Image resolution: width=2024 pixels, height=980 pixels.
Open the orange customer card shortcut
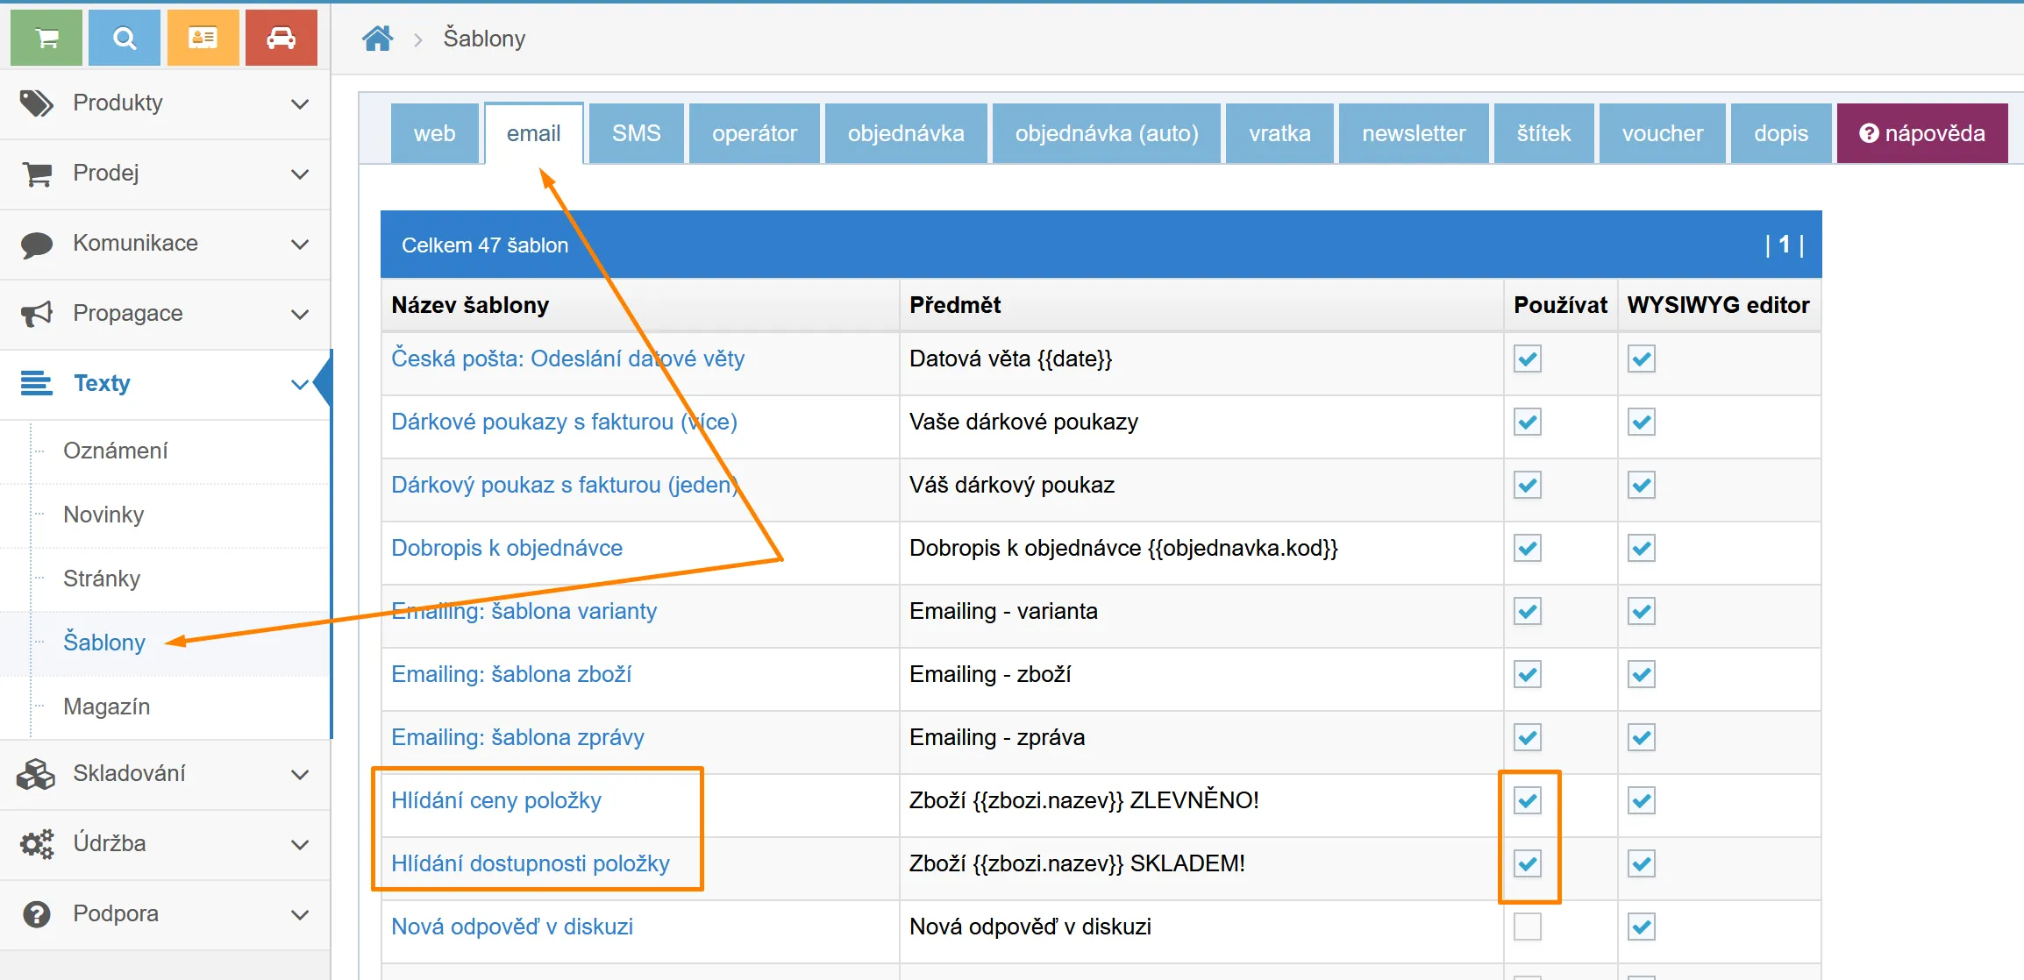pyautogui.click(x=203, y=38)
